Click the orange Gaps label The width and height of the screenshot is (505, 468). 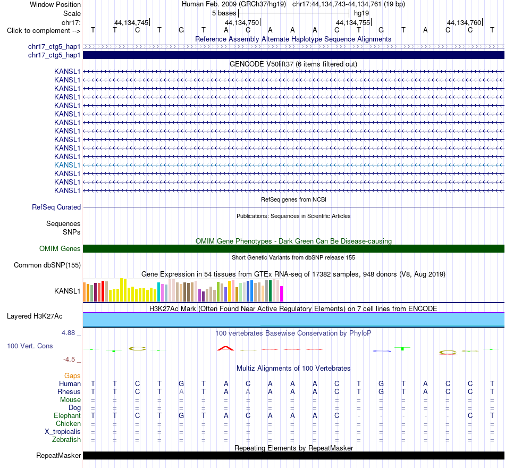(72, 375)
